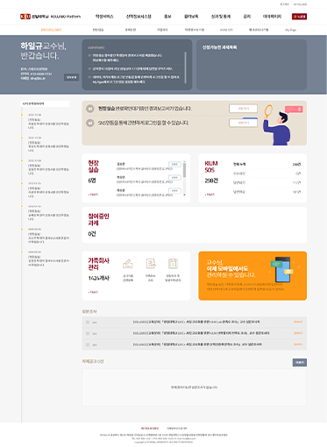The image size is (327, 447).
Task: Open the first survey participation link
Action: pyautogui.click(x=298, y=322)
